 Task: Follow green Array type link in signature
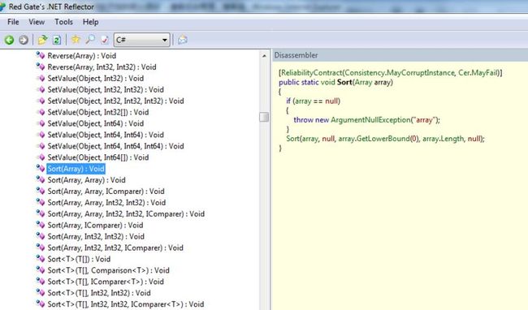coord(363,83)
